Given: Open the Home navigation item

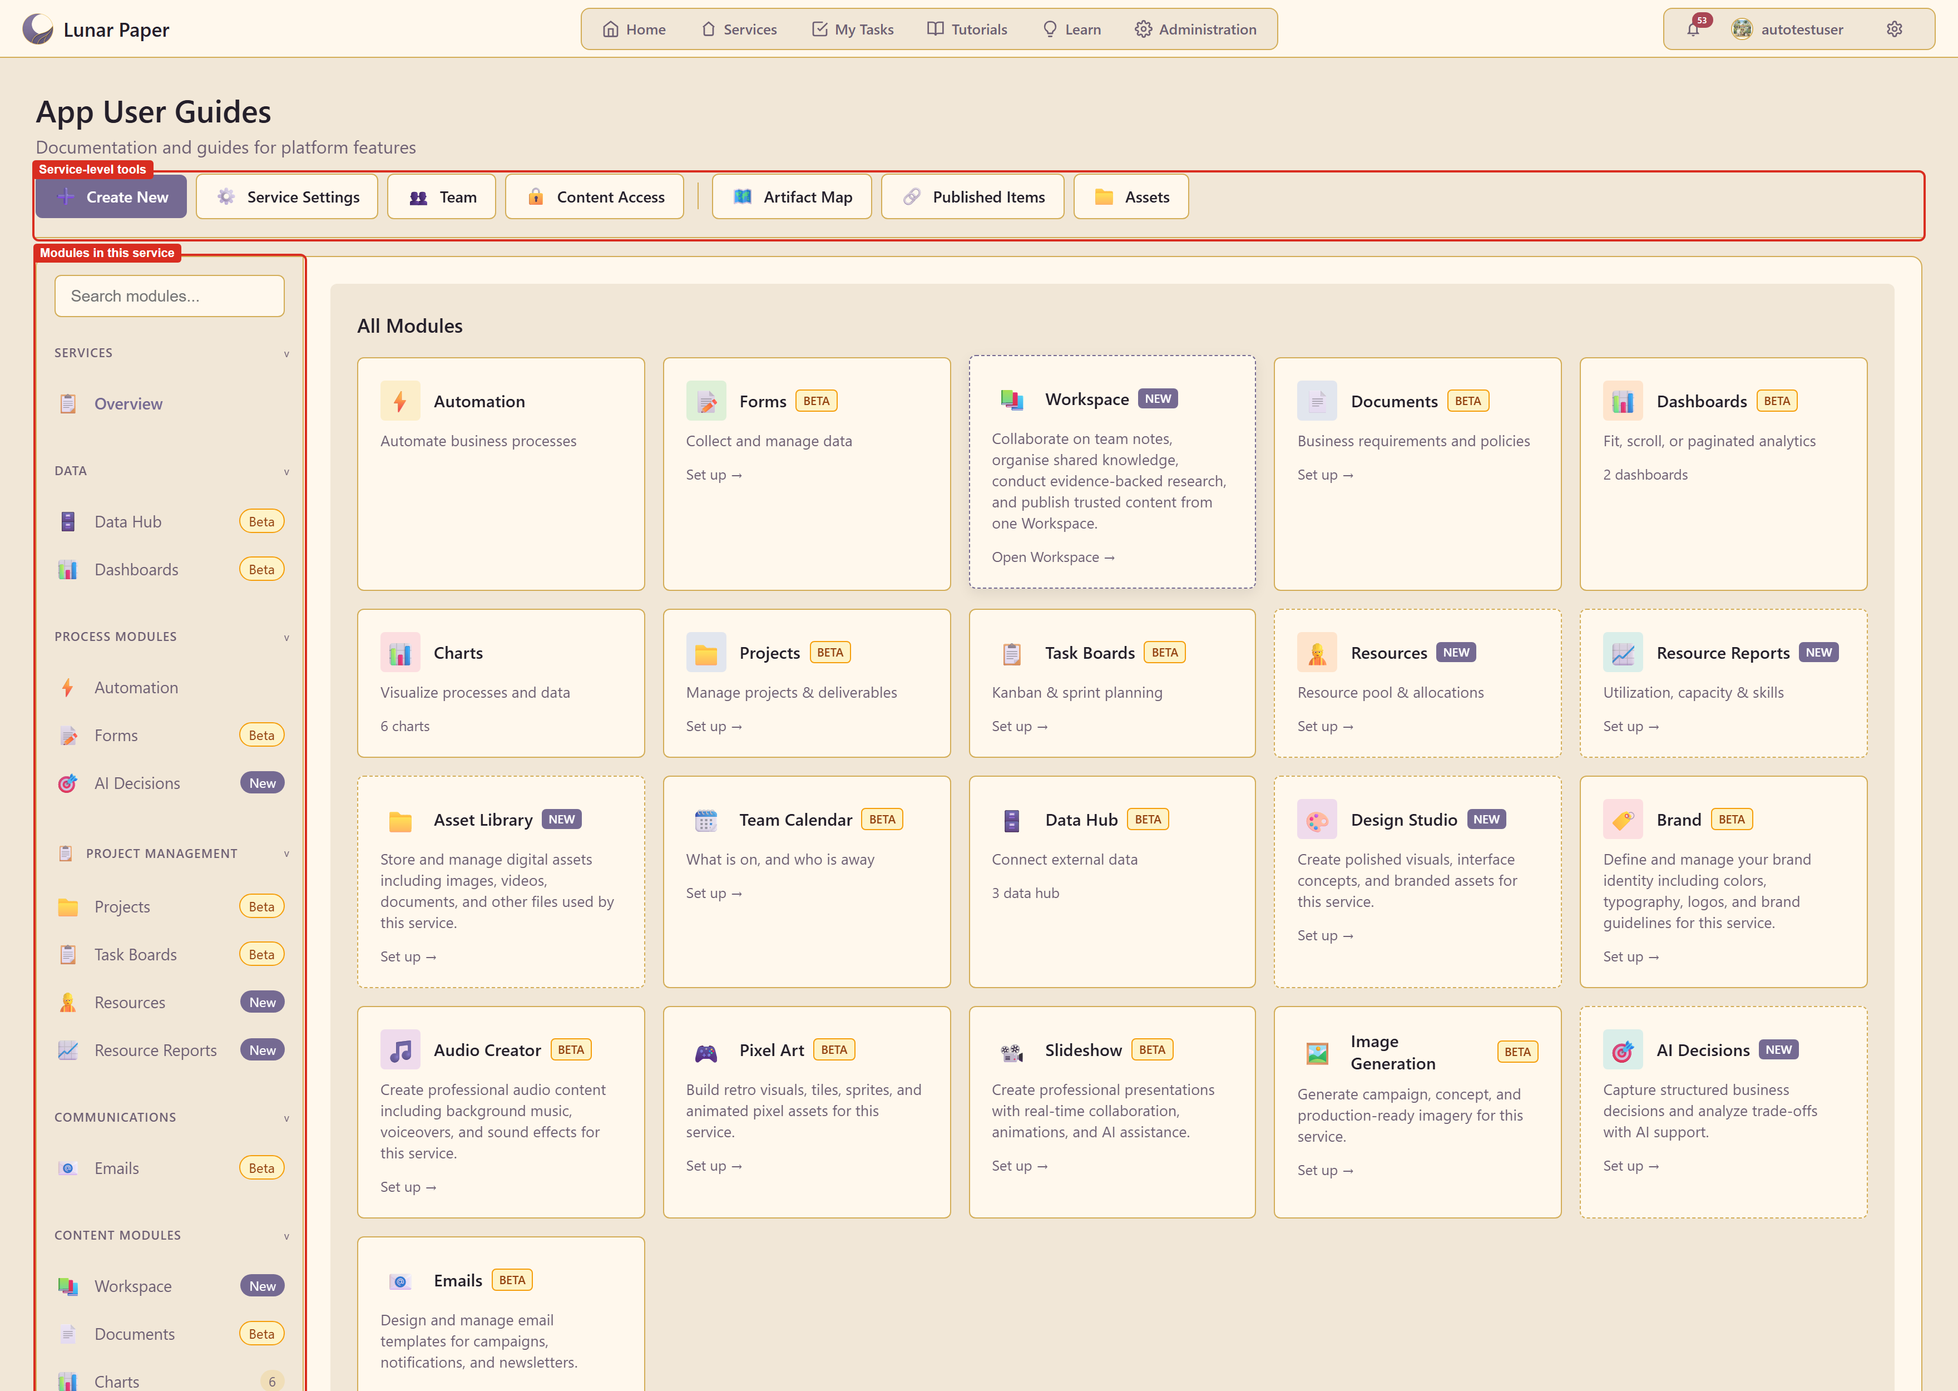Looking at the screenshot, I should tap(634, 29).
